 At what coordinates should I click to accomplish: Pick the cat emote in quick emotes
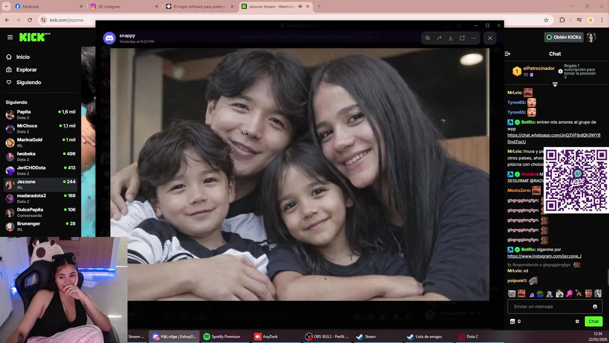pyautogui.click(x=511, y=293)
